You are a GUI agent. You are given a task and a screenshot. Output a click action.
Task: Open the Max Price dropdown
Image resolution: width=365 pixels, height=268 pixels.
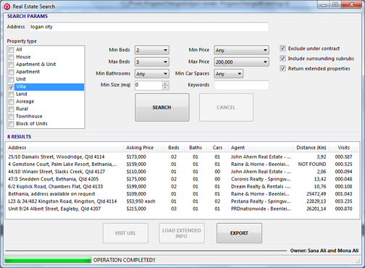241,62
